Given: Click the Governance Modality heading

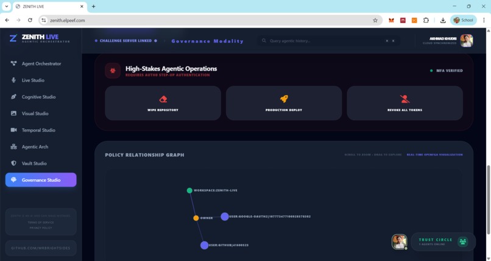Looking at the screenshot, I should pyautogui.click(x=207, y=41).
